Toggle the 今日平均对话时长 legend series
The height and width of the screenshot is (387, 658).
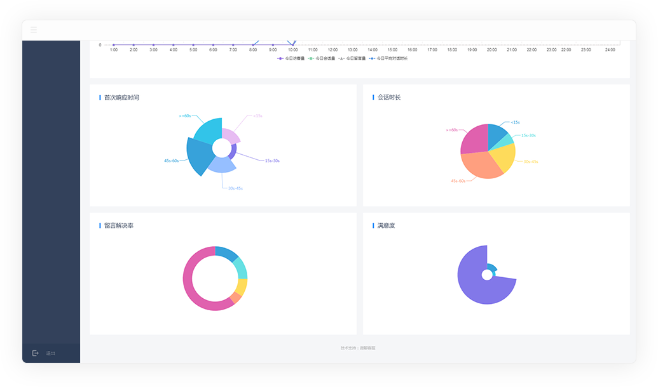[x=388, y=58]
